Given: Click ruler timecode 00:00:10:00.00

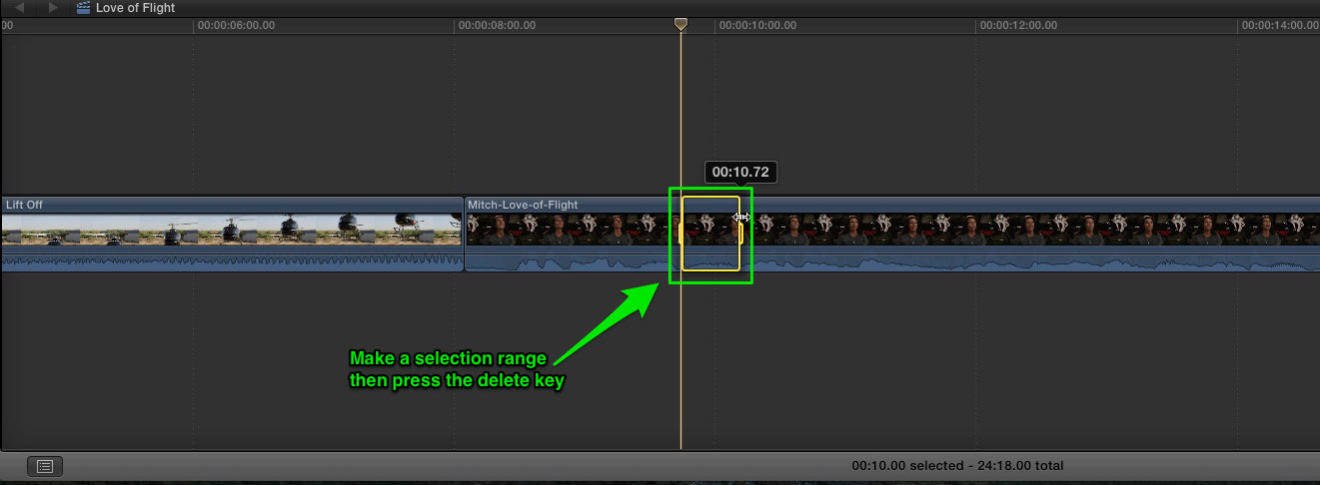Looking at the screenshot, I should pos(758,25).
